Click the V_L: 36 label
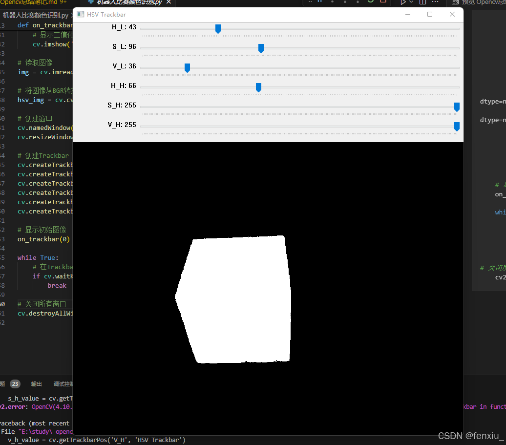The height and width of the screenshot is (445, 506). click(x=124, y=66)
